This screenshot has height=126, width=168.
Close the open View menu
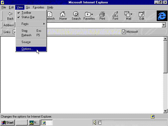pyautogui.click(x=20, y=7)
